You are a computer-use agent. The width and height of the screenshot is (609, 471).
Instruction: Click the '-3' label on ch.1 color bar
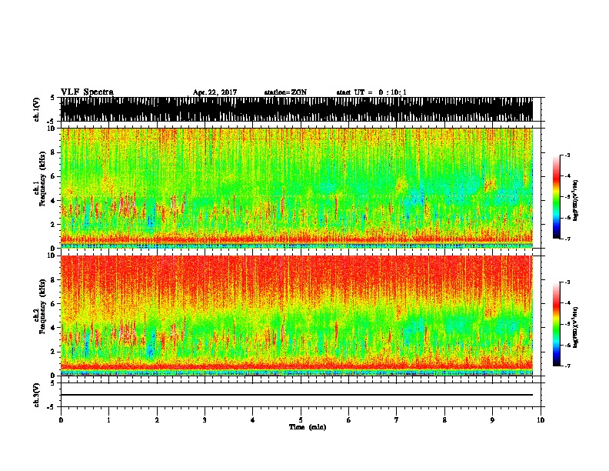click(x=567, y=155)
